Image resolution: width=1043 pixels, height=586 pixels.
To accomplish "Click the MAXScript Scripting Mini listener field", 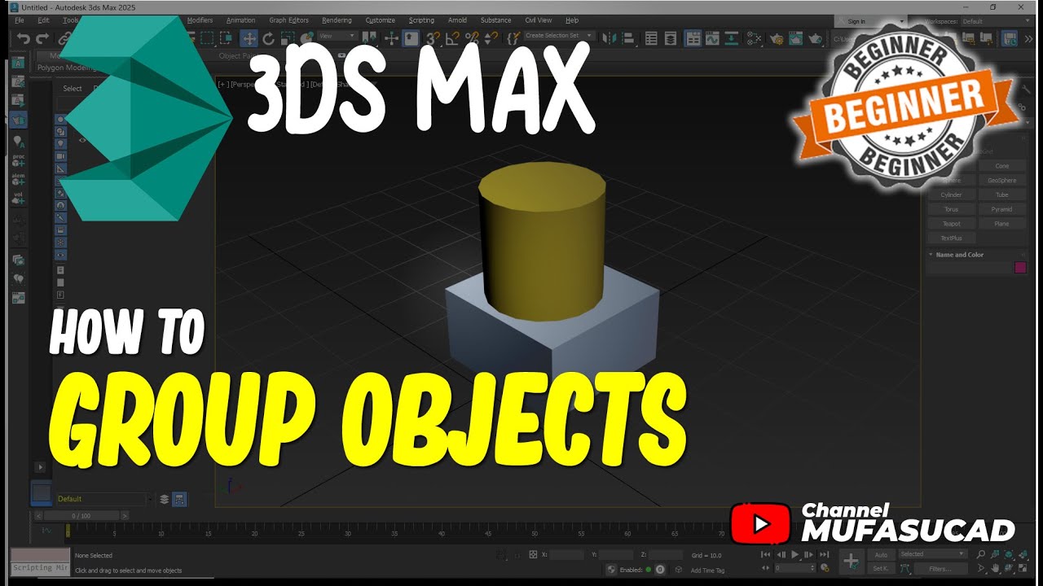I will coord(42,568).
